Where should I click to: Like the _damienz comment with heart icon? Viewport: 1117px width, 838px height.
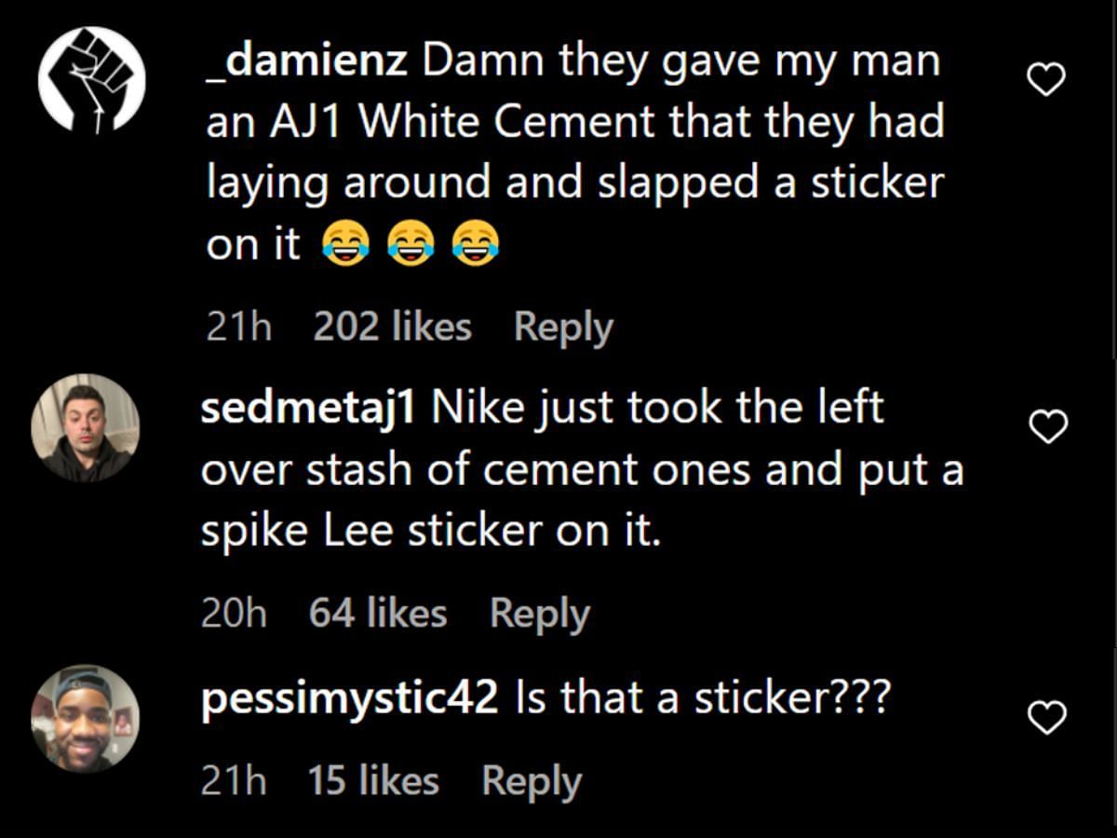[1045, 82]
